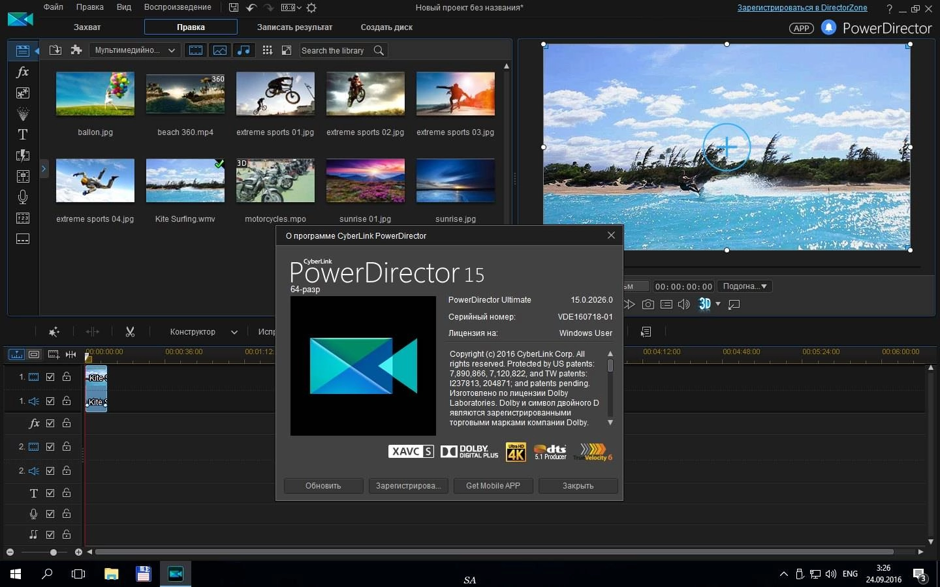Click the APP badge icon

pyautogui.click(x=802, y=28)
